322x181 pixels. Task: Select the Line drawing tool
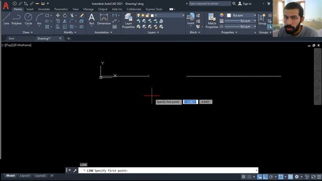[x=6, y=19]
